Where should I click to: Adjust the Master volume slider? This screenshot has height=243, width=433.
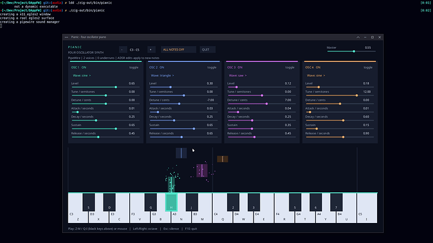(x=351, y=51)
